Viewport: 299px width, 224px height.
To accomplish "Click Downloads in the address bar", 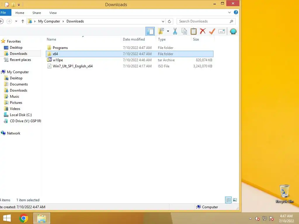I will click(75, 21).
